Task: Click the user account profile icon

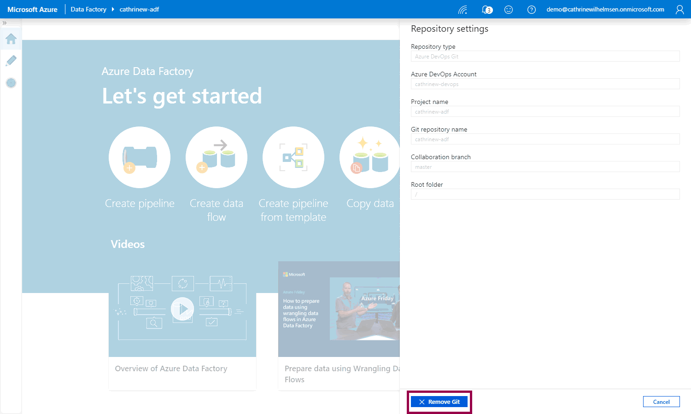Action: (679, 10)
